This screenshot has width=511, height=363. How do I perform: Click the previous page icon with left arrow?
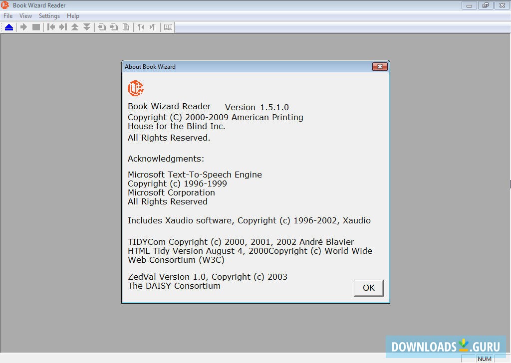[102, 27]
